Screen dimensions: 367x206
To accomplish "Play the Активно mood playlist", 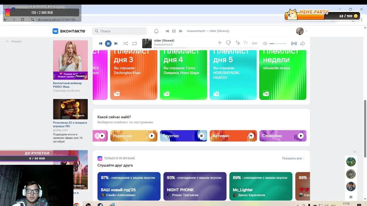I will (251, 136).
